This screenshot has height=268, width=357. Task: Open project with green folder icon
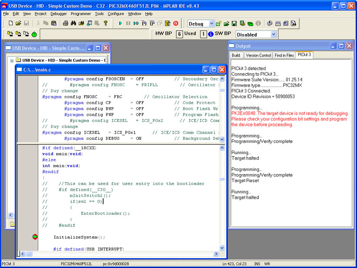tap(226, 24)
